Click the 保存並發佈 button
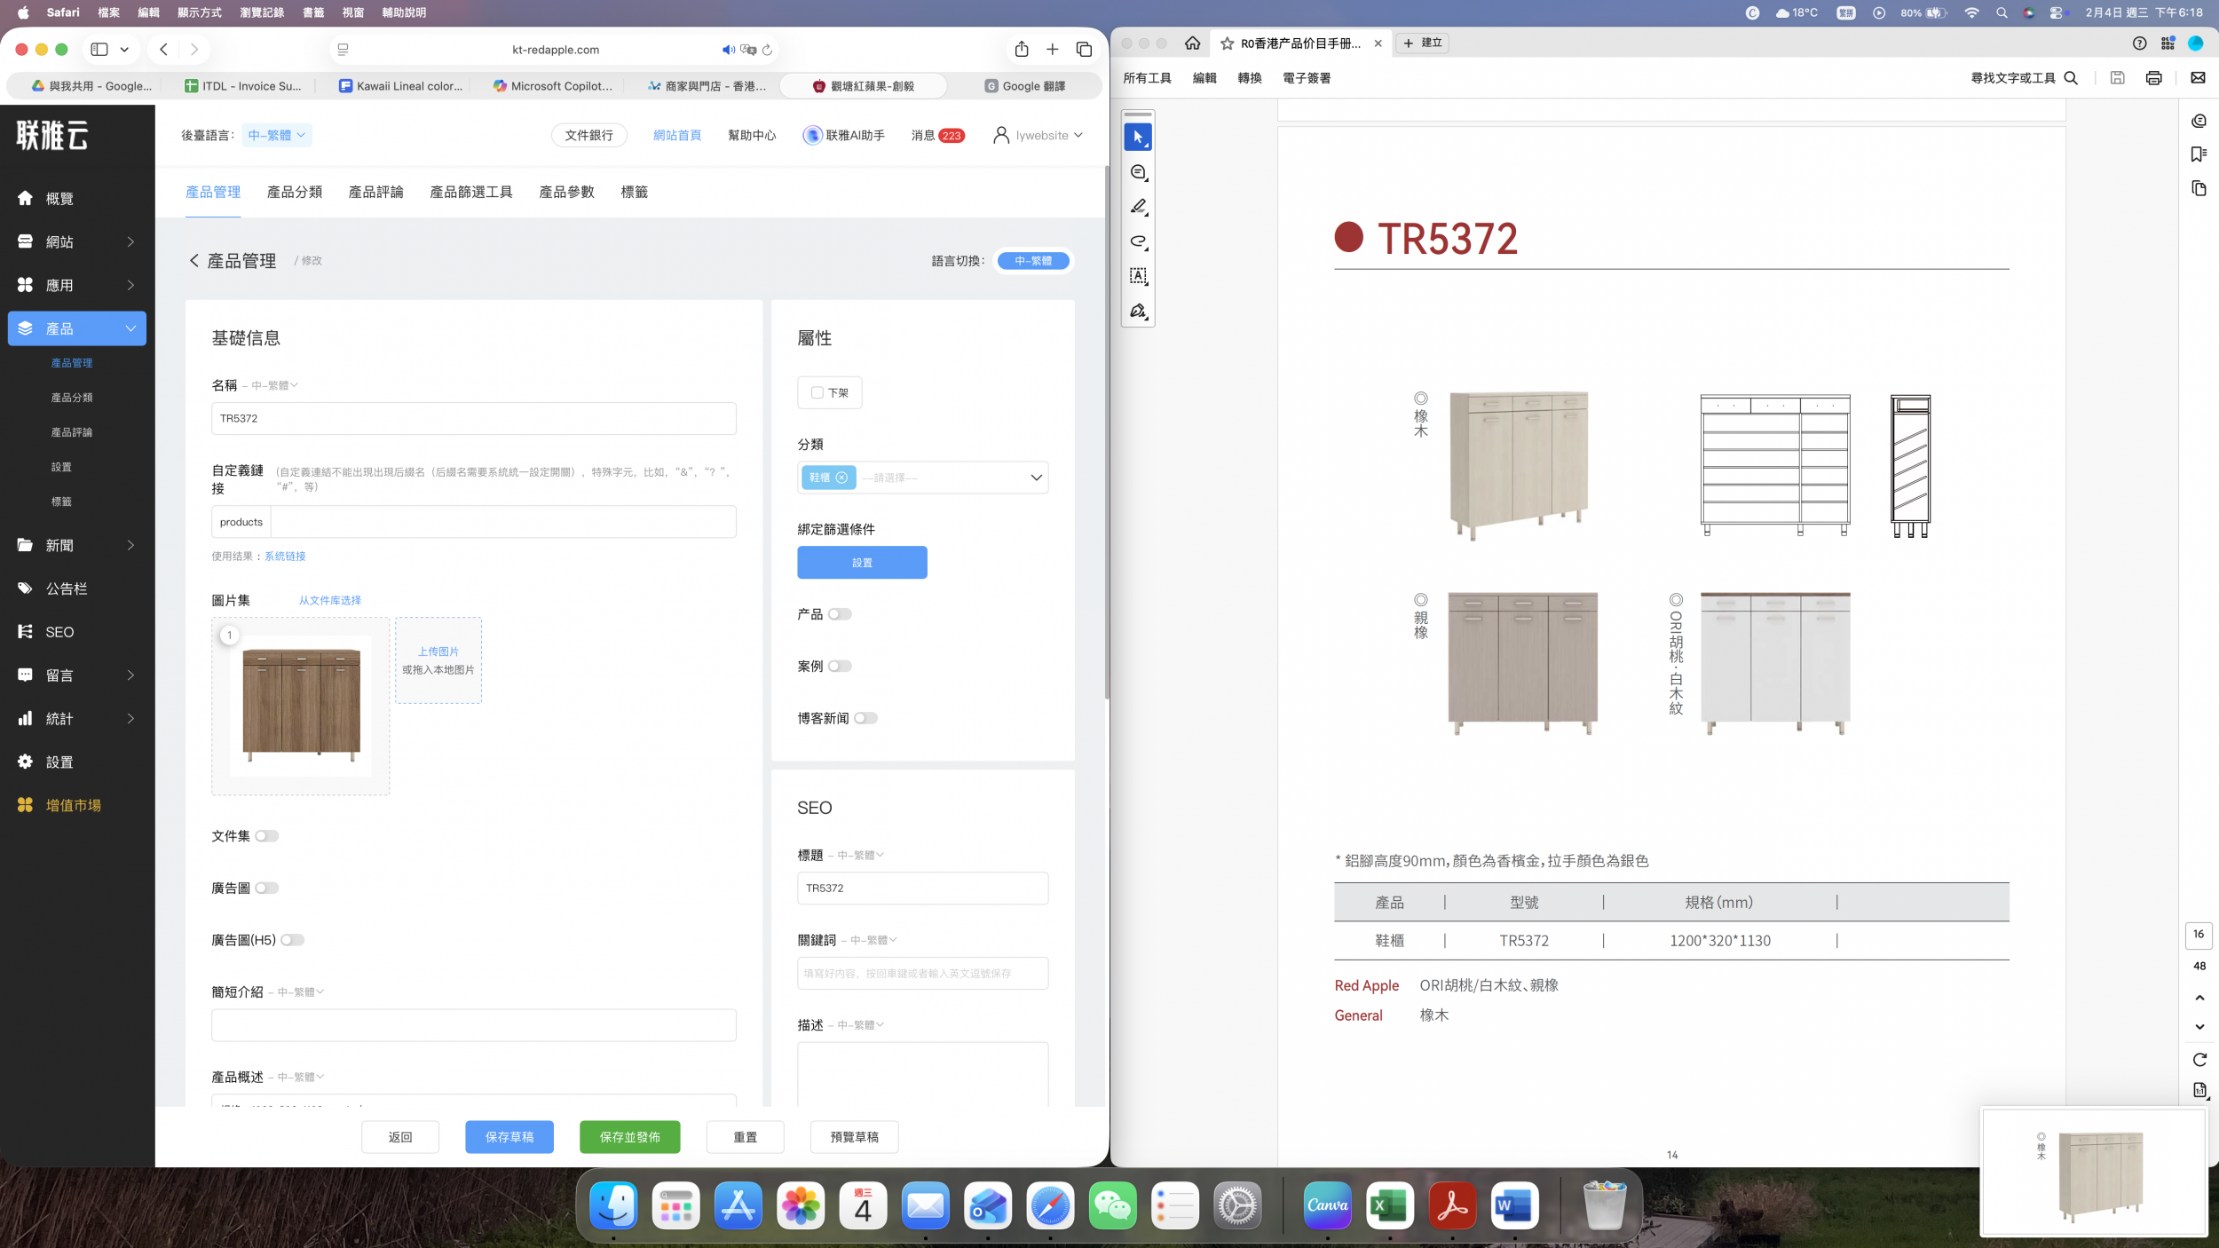2219x1248 pixels. 629,1136
